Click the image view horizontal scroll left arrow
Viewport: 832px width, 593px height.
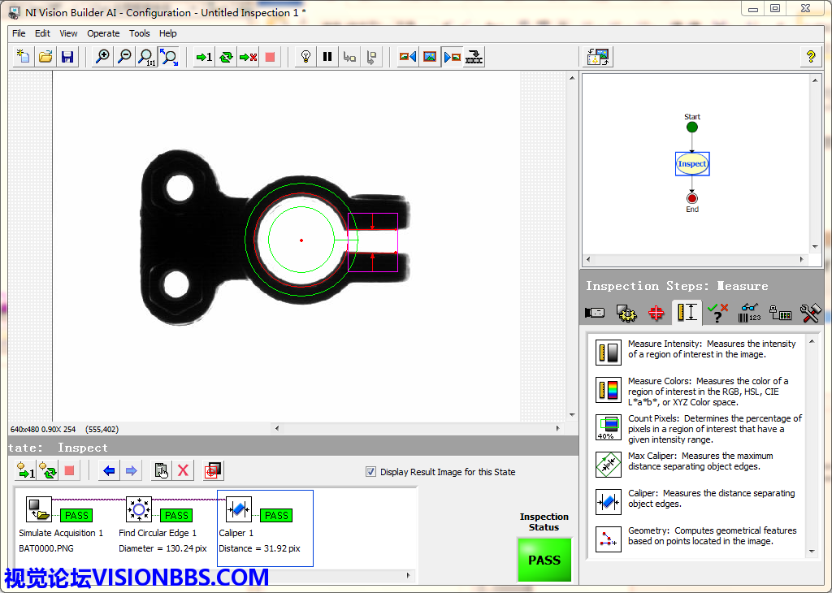pos(276,429)
